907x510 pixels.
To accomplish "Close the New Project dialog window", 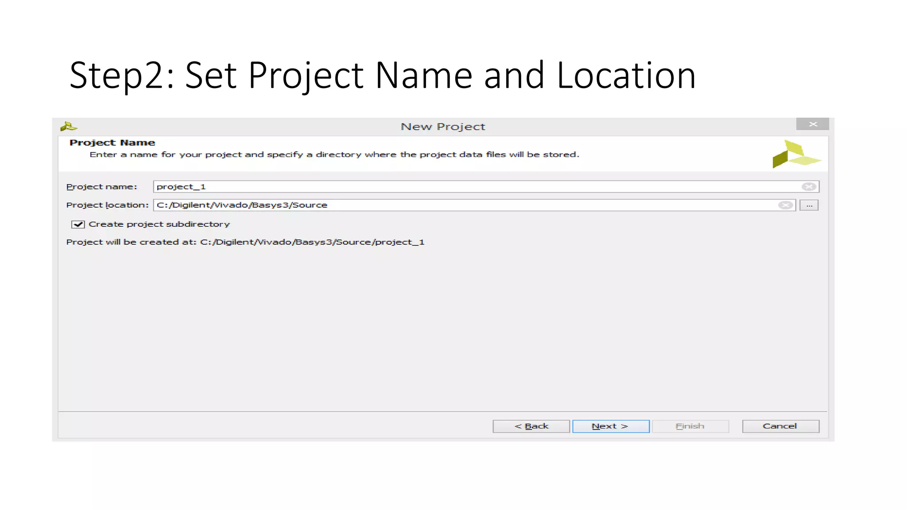I will click(x=812, y=124).
